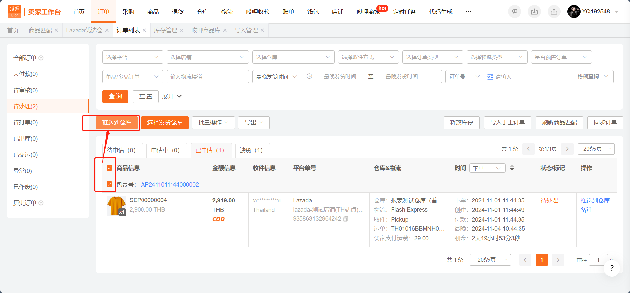Open the 下单 time sort dropdown
This screenshot has height=293, width=630.
[487, 168]
